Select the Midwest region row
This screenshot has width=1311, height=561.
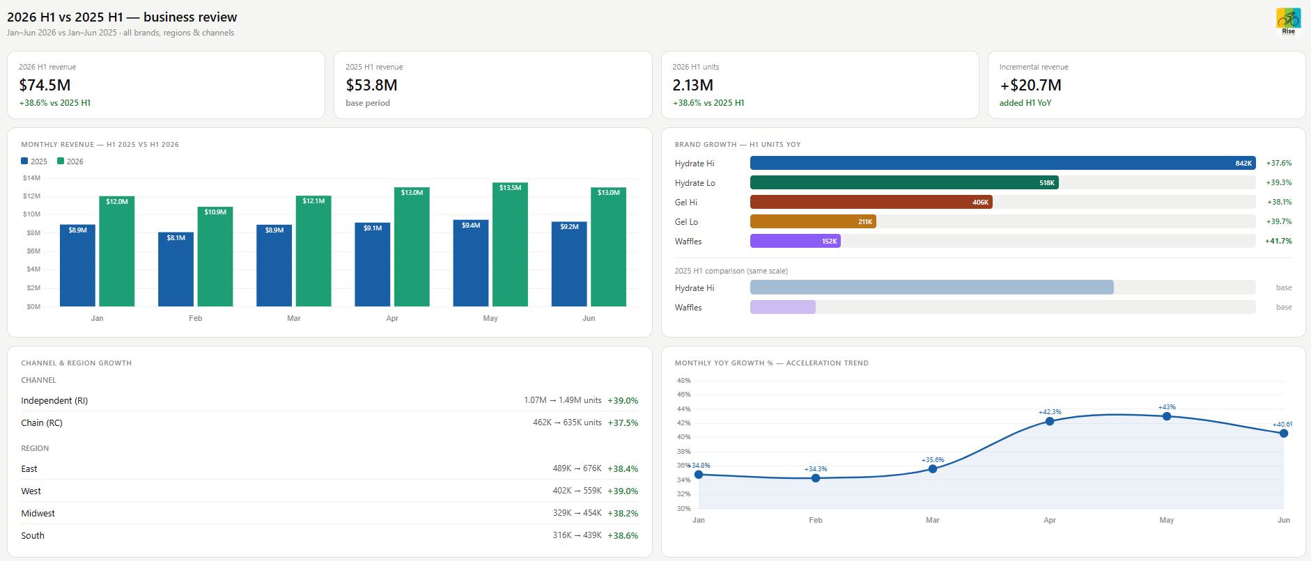tap(329, 513)
